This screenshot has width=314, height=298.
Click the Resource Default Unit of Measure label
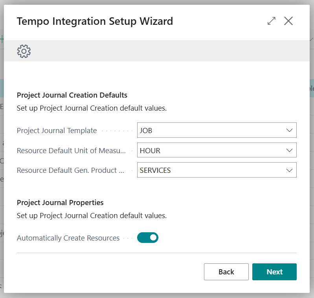coord(71,150)
